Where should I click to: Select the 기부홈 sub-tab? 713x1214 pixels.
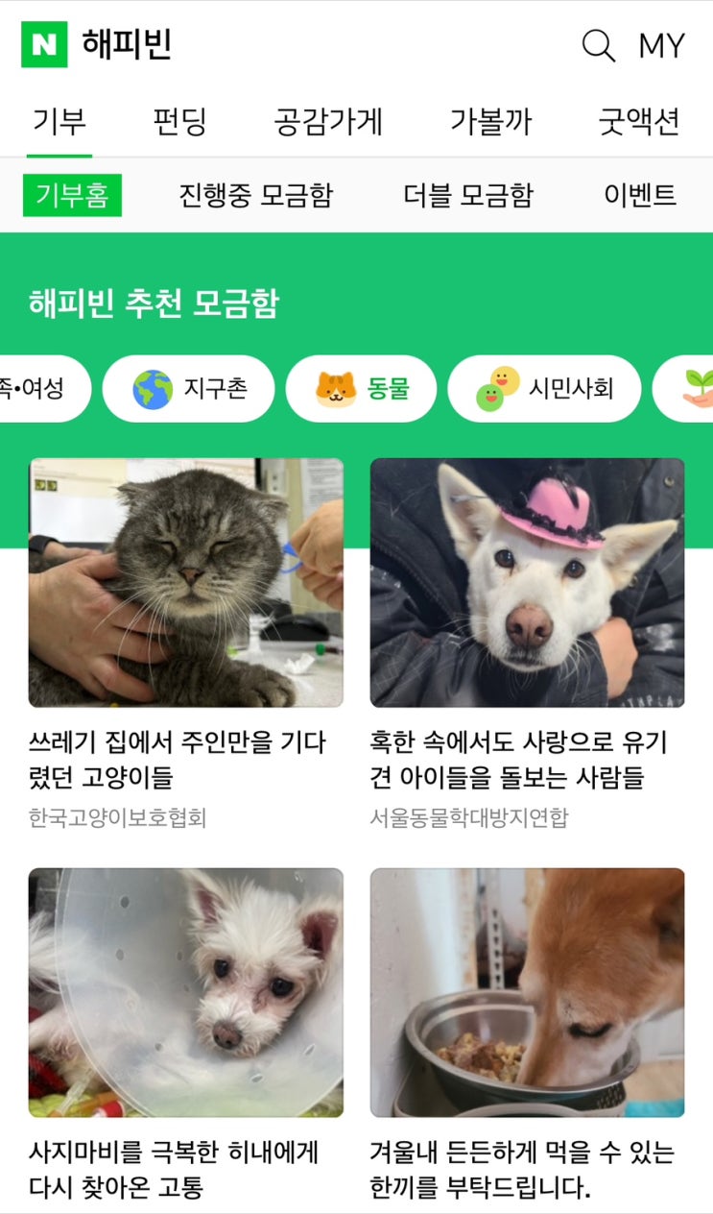click(72, 195)
